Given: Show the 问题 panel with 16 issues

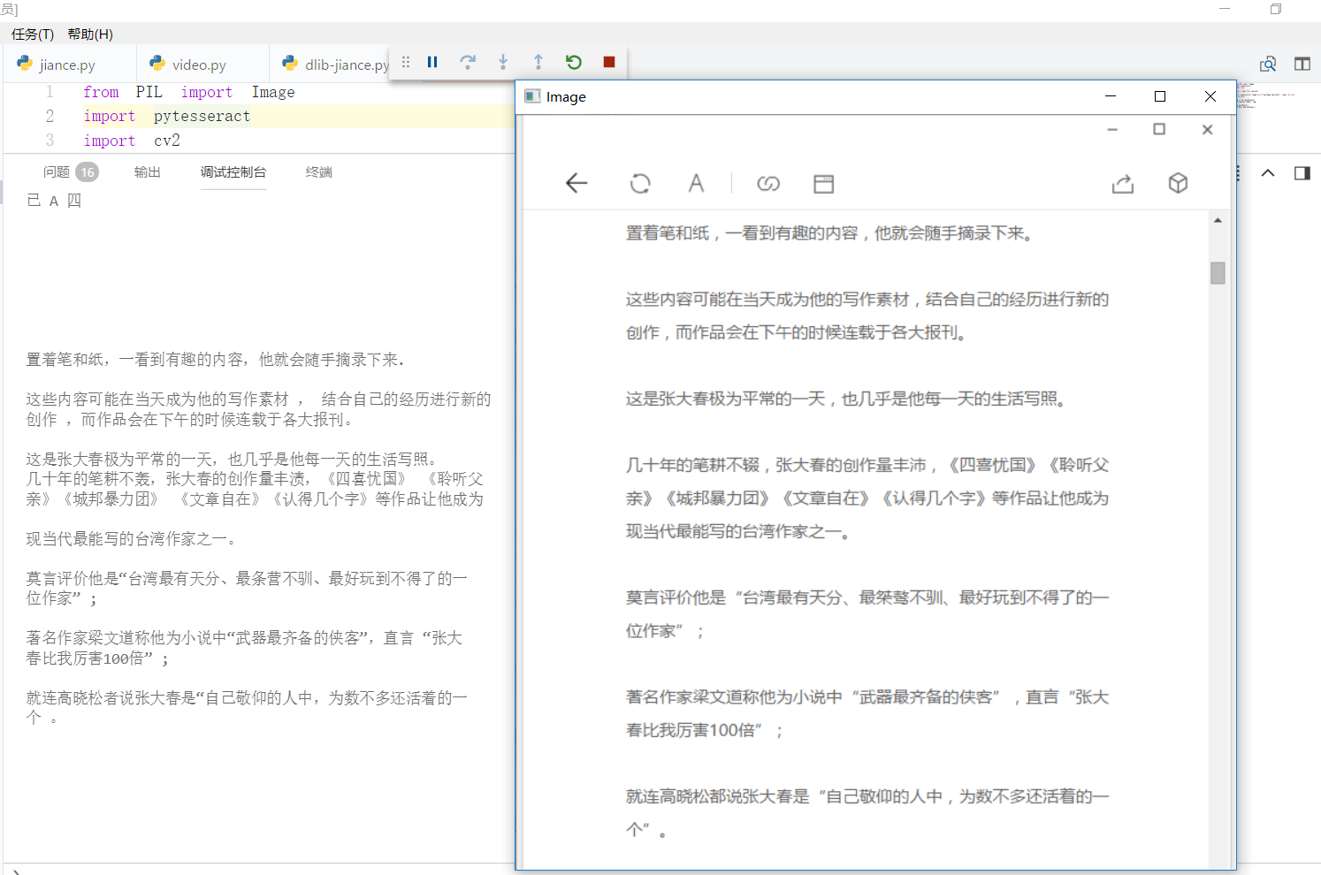Looking at the screenshot, I should point(55,172).
